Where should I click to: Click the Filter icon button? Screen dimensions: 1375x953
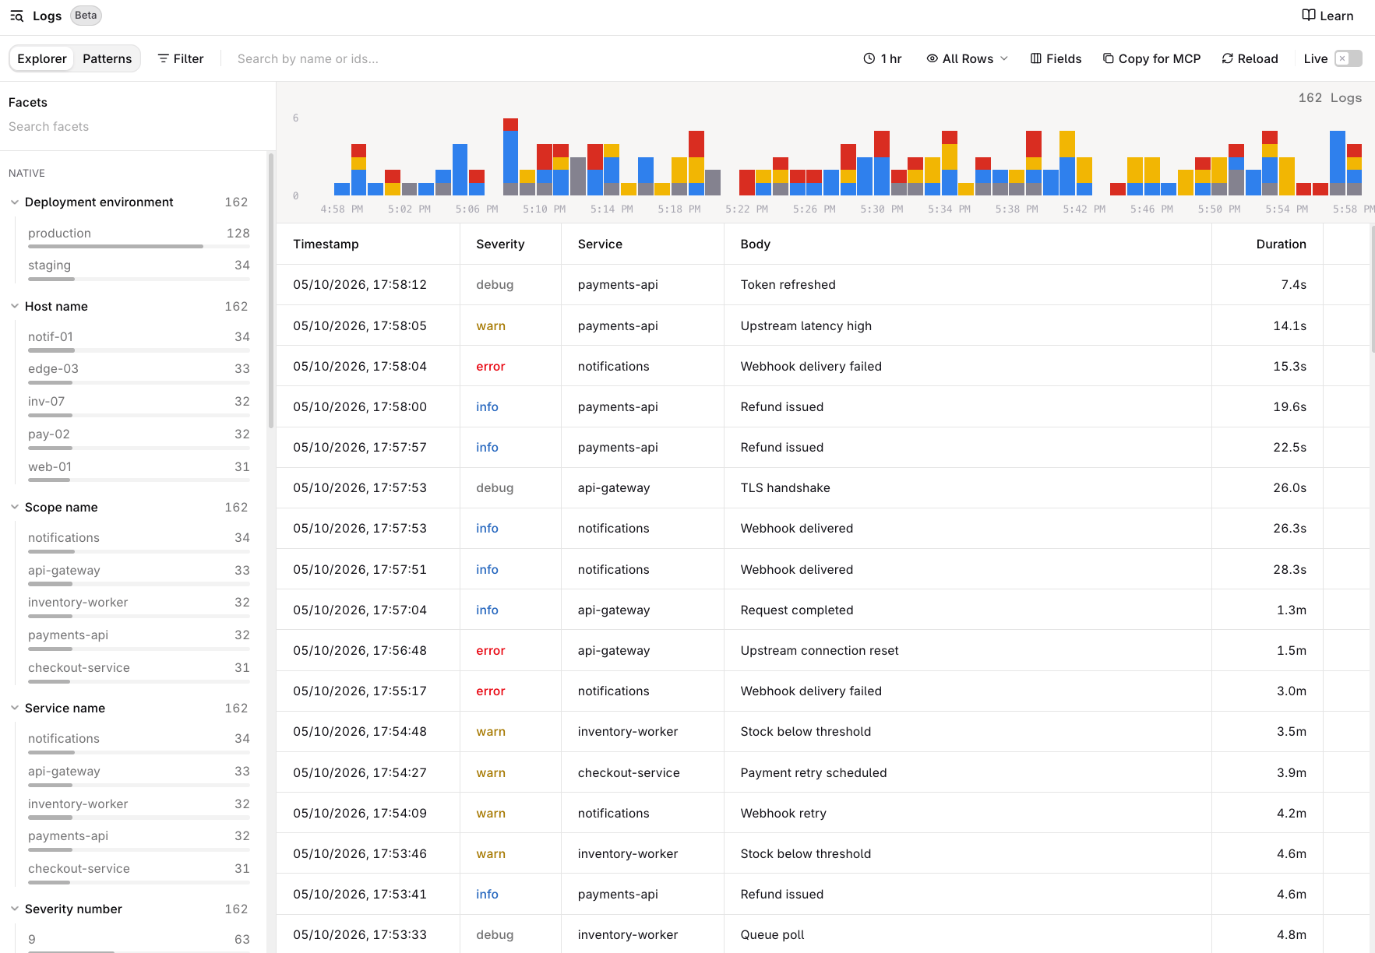point(181,58)
